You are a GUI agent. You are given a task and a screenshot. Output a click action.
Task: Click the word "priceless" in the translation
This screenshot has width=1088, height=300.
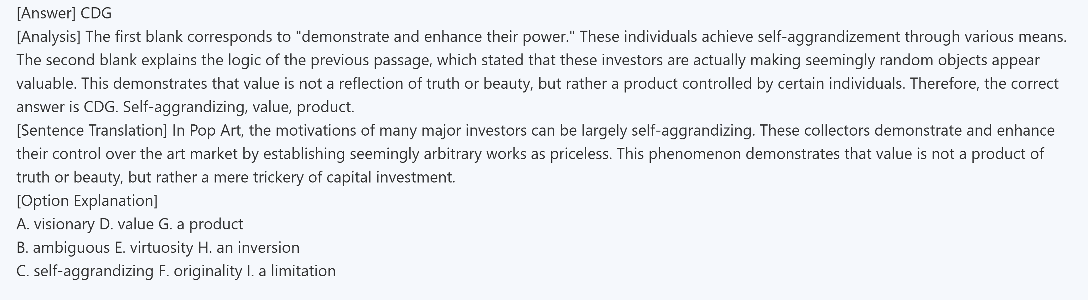pos(580,154)
